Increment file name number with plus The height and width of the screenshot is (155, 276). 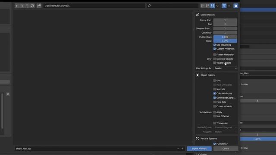pos(182,149)
